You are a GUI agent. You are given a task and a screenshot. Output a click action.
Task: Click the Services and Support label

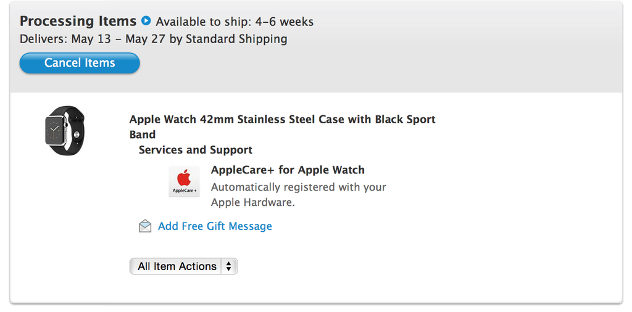[195, 150]
